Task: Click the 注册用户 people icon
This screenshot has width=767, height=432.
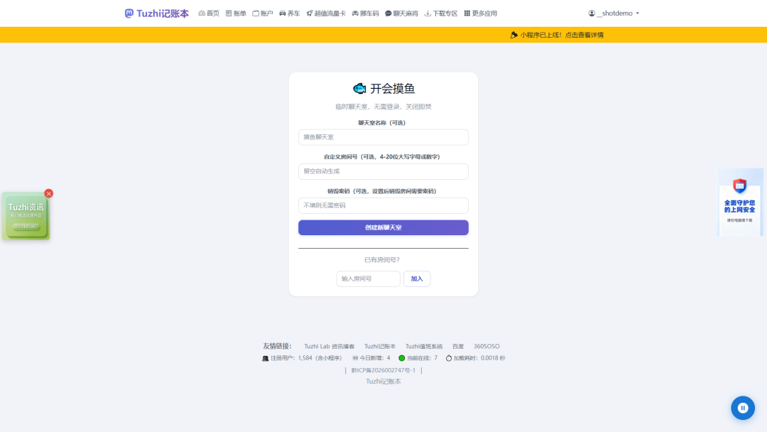Action: (265, 358)
